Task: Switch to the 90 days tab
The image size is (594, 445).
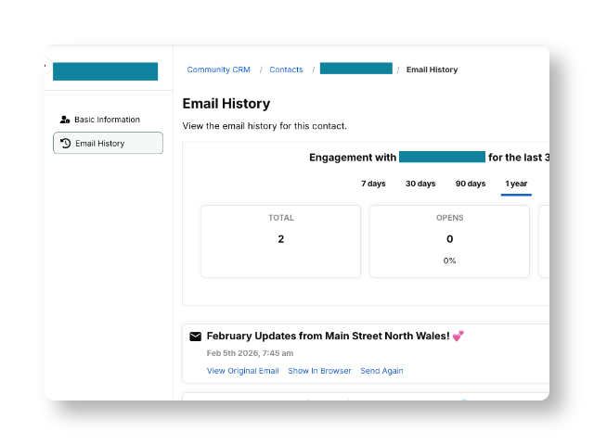Action: pyautogui.click(x=471, y=184)
